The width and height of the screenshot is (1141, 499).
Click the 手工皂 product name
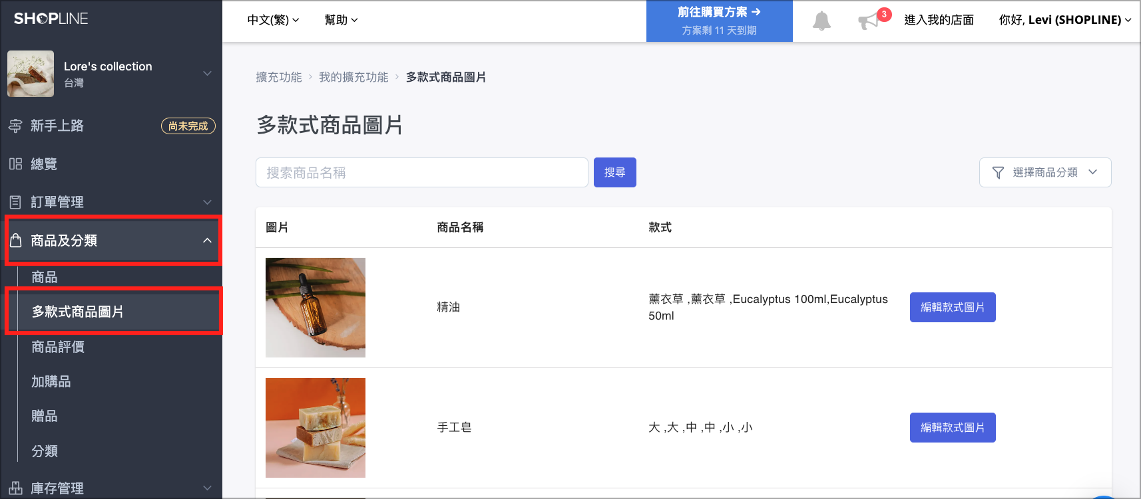pyautogui.click(x=455, y=427)
